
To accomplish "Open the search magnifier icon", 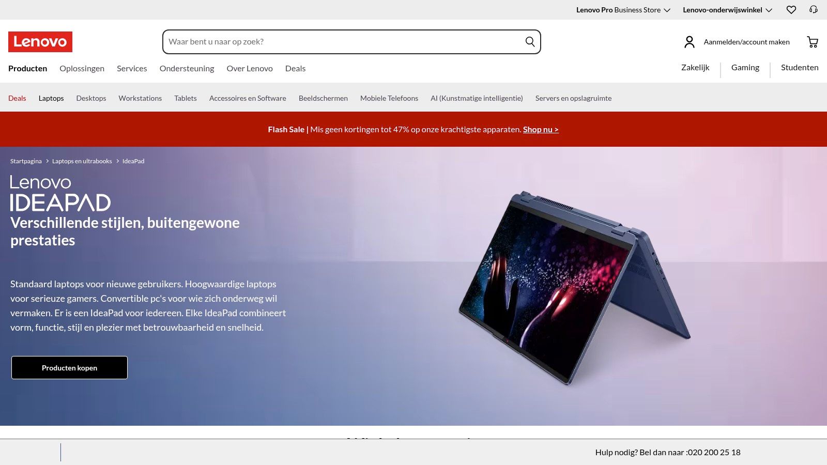I will pyautogui.click(x=529, y=41).
